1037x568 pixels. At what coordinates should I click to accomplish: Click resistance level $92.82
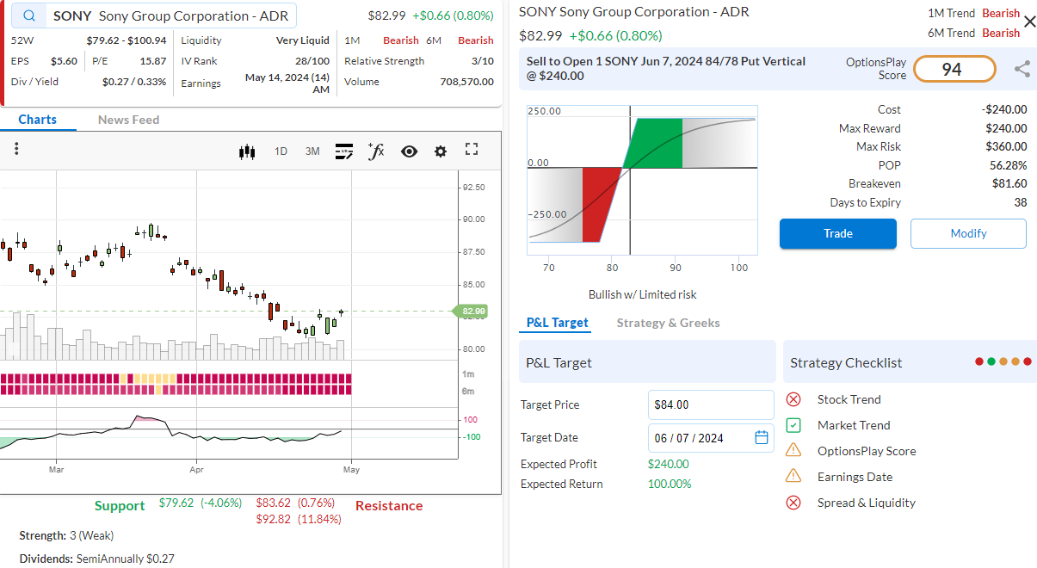[x=274, y=519]
